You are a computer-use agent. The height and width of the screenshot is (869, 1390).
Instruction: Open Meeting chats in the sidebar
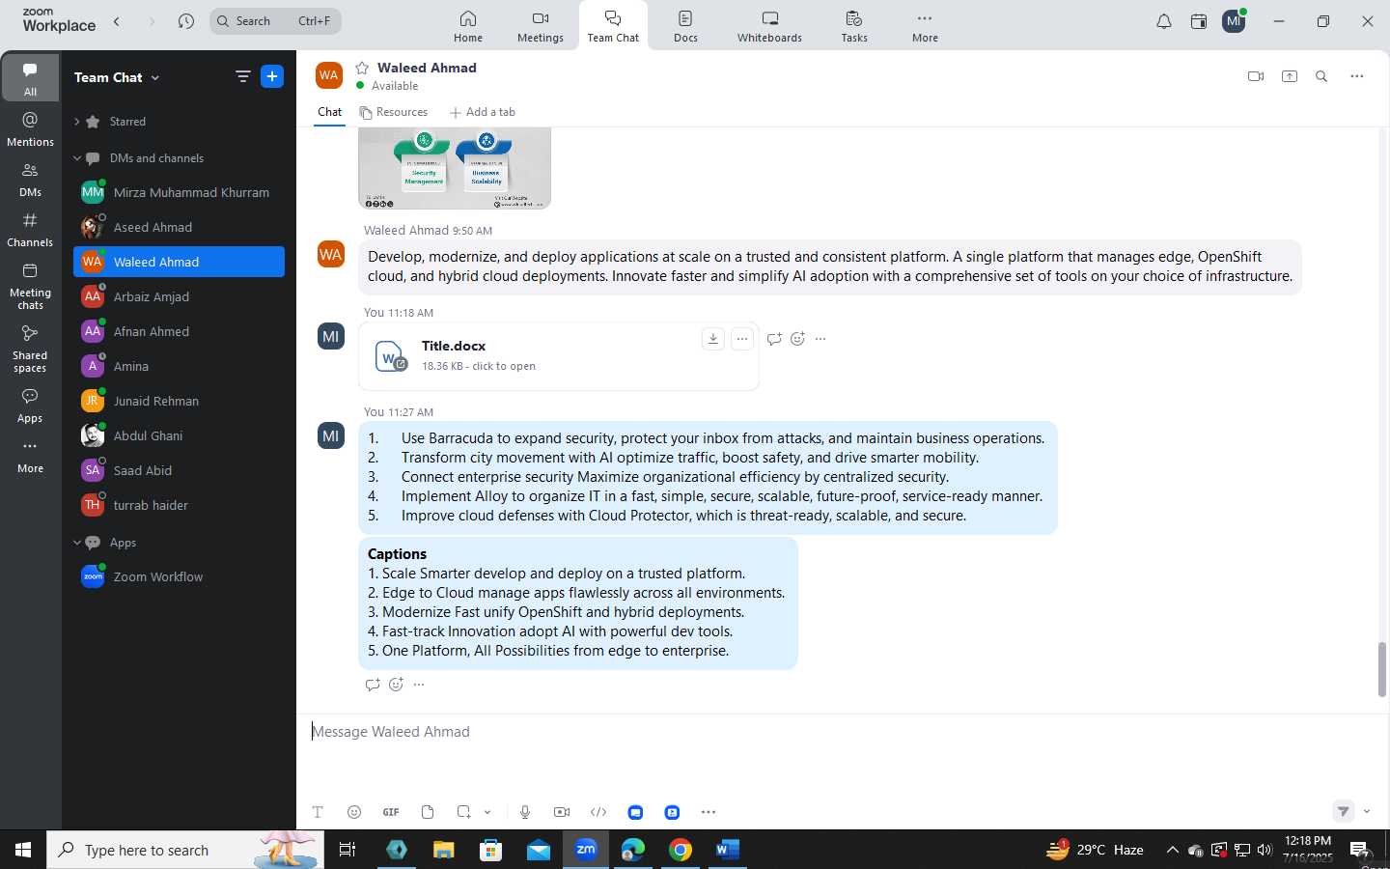[30, 286]
